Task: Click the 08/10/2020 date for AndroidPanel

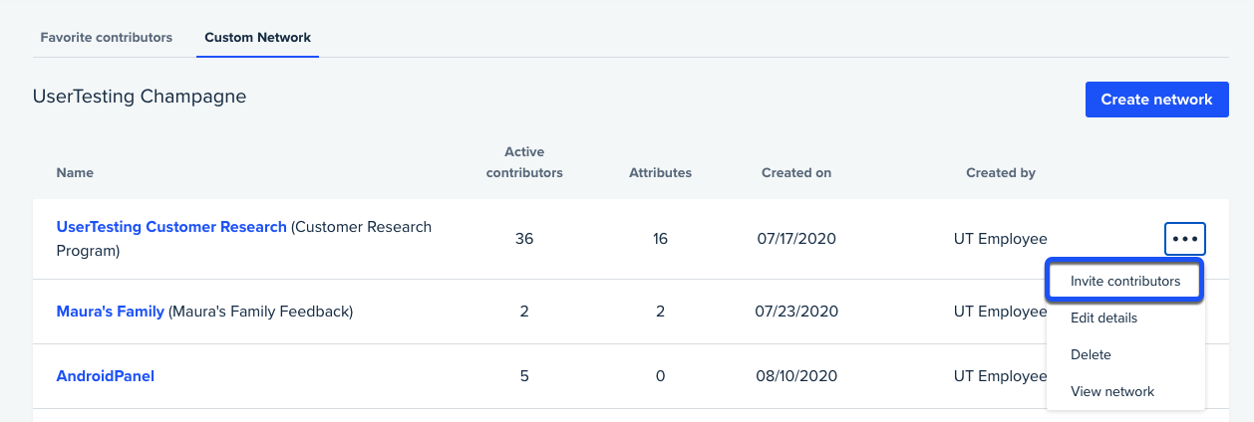Action: [796, 376]
